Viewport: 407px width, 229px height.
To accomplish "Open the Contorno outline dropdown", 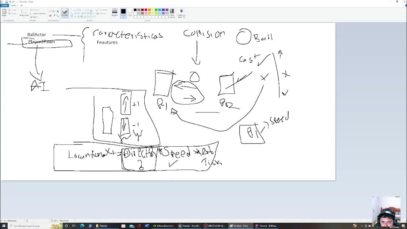I will (103, 10).
